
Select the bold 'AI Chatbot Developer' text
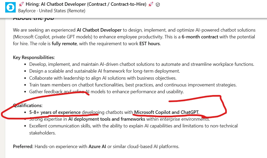coord(99,30)
